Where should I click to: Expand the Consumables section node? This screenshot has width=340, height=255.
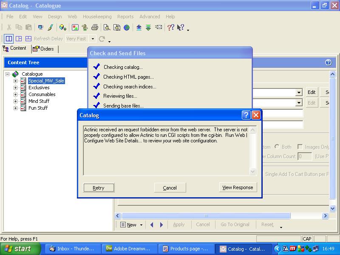[16, 94]
